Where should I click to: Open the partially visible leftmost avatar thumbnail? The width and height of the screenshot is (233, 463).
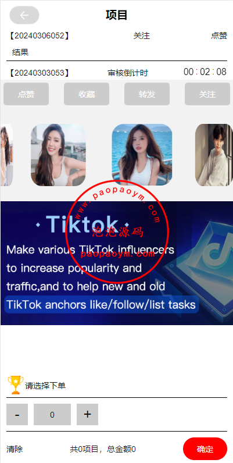[6, 155]
